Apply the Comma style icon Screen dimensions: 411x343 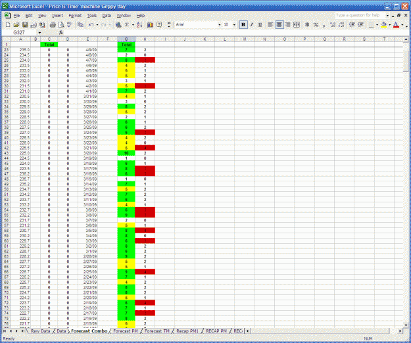(x=324, y=24)
